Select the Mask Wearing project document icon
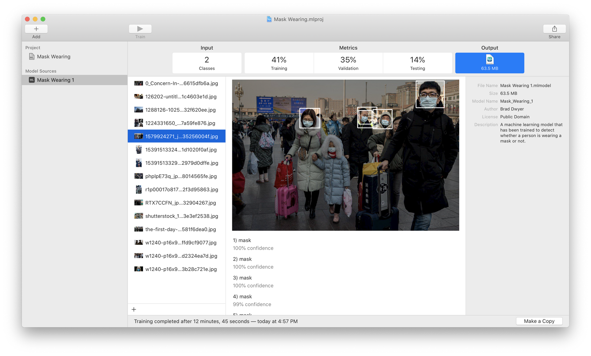Screen dimensions: 591x356 (32, 56)
